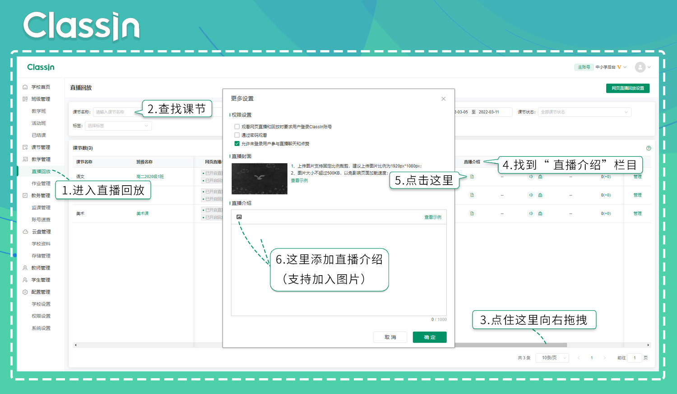Click the table's left scroll arrow
Screen dimensions: 677x394
pos(76,345)
